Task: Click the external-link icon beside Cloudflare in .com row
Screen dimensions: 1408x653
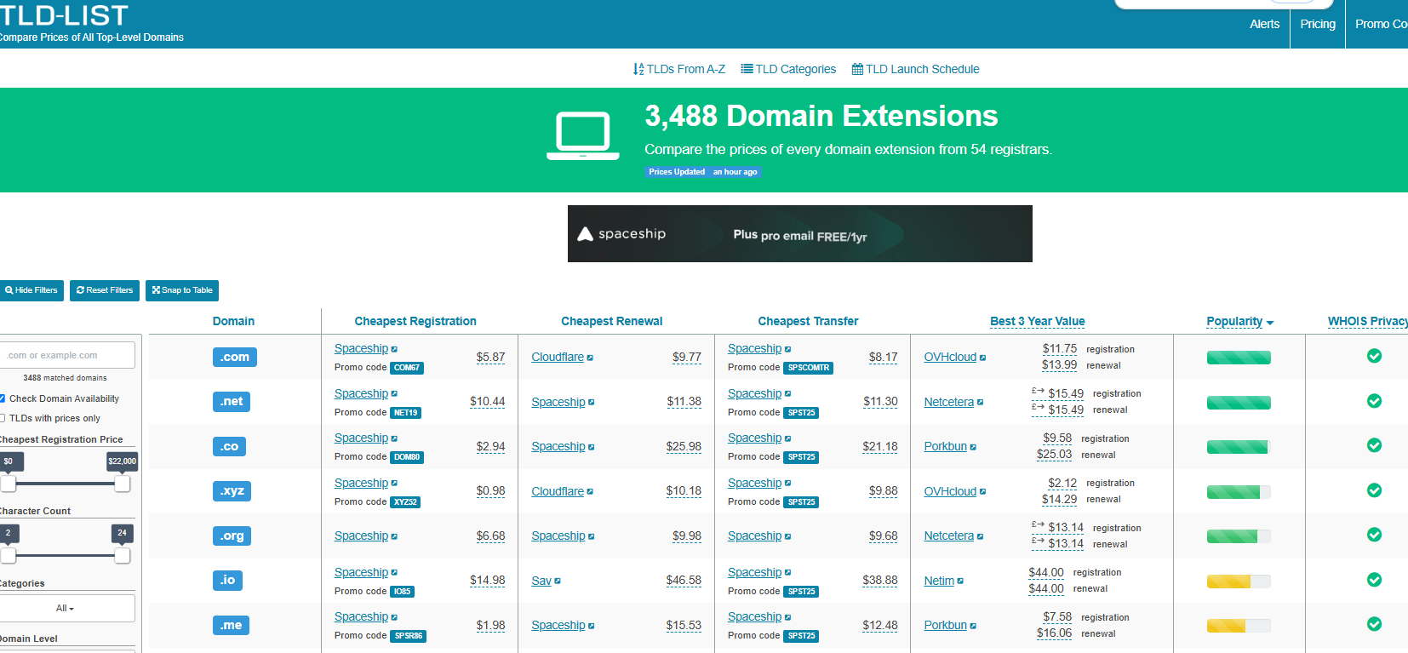Action: 590,358
